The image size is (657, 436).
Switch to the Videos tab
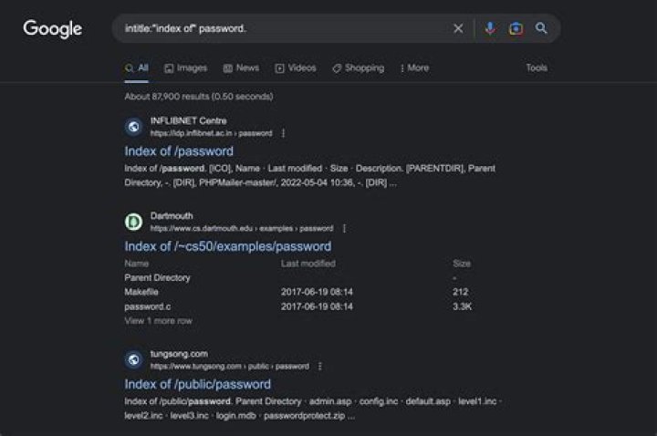(296, 67)
